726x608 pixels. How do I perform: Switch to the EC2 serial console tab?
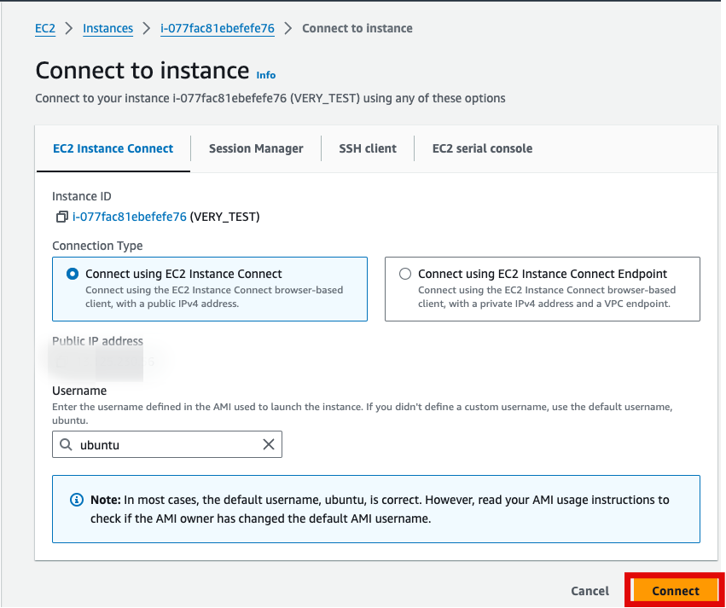tap(482, 148)
